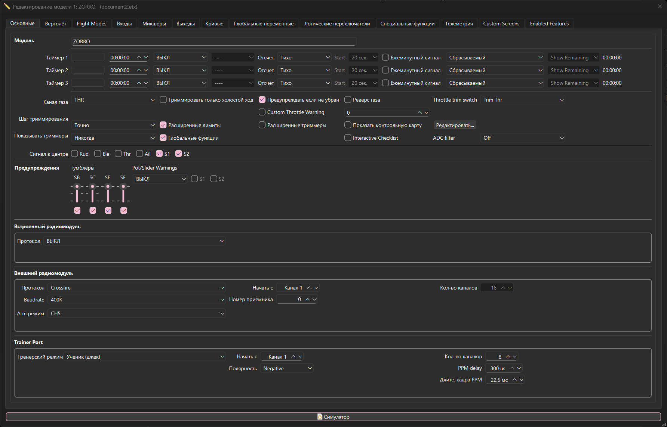The height and width of the screenshot is (427, 667).
Task: Increase external module channel count
Action: point(503,288)
